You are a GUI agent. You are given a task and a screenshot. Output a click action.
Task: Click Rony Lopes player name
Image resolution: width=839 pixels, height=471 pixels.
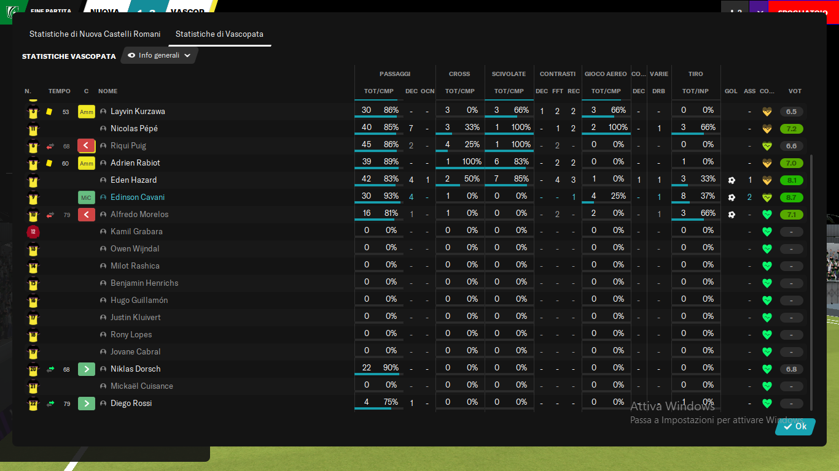click(x=131, y=335)
